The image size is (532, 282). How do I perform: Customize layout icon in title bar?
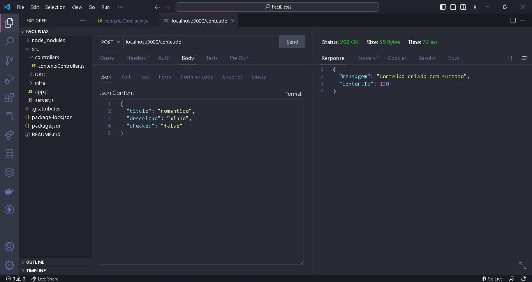473,7
